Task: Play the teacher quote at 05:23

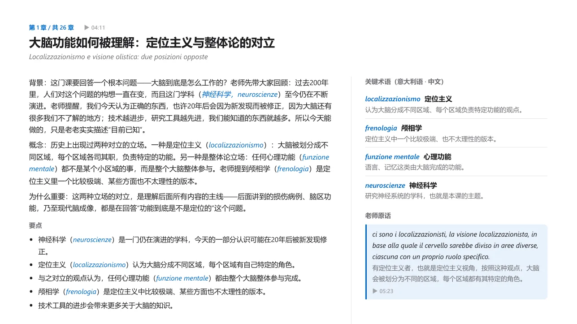Action: tap(383, 291)
